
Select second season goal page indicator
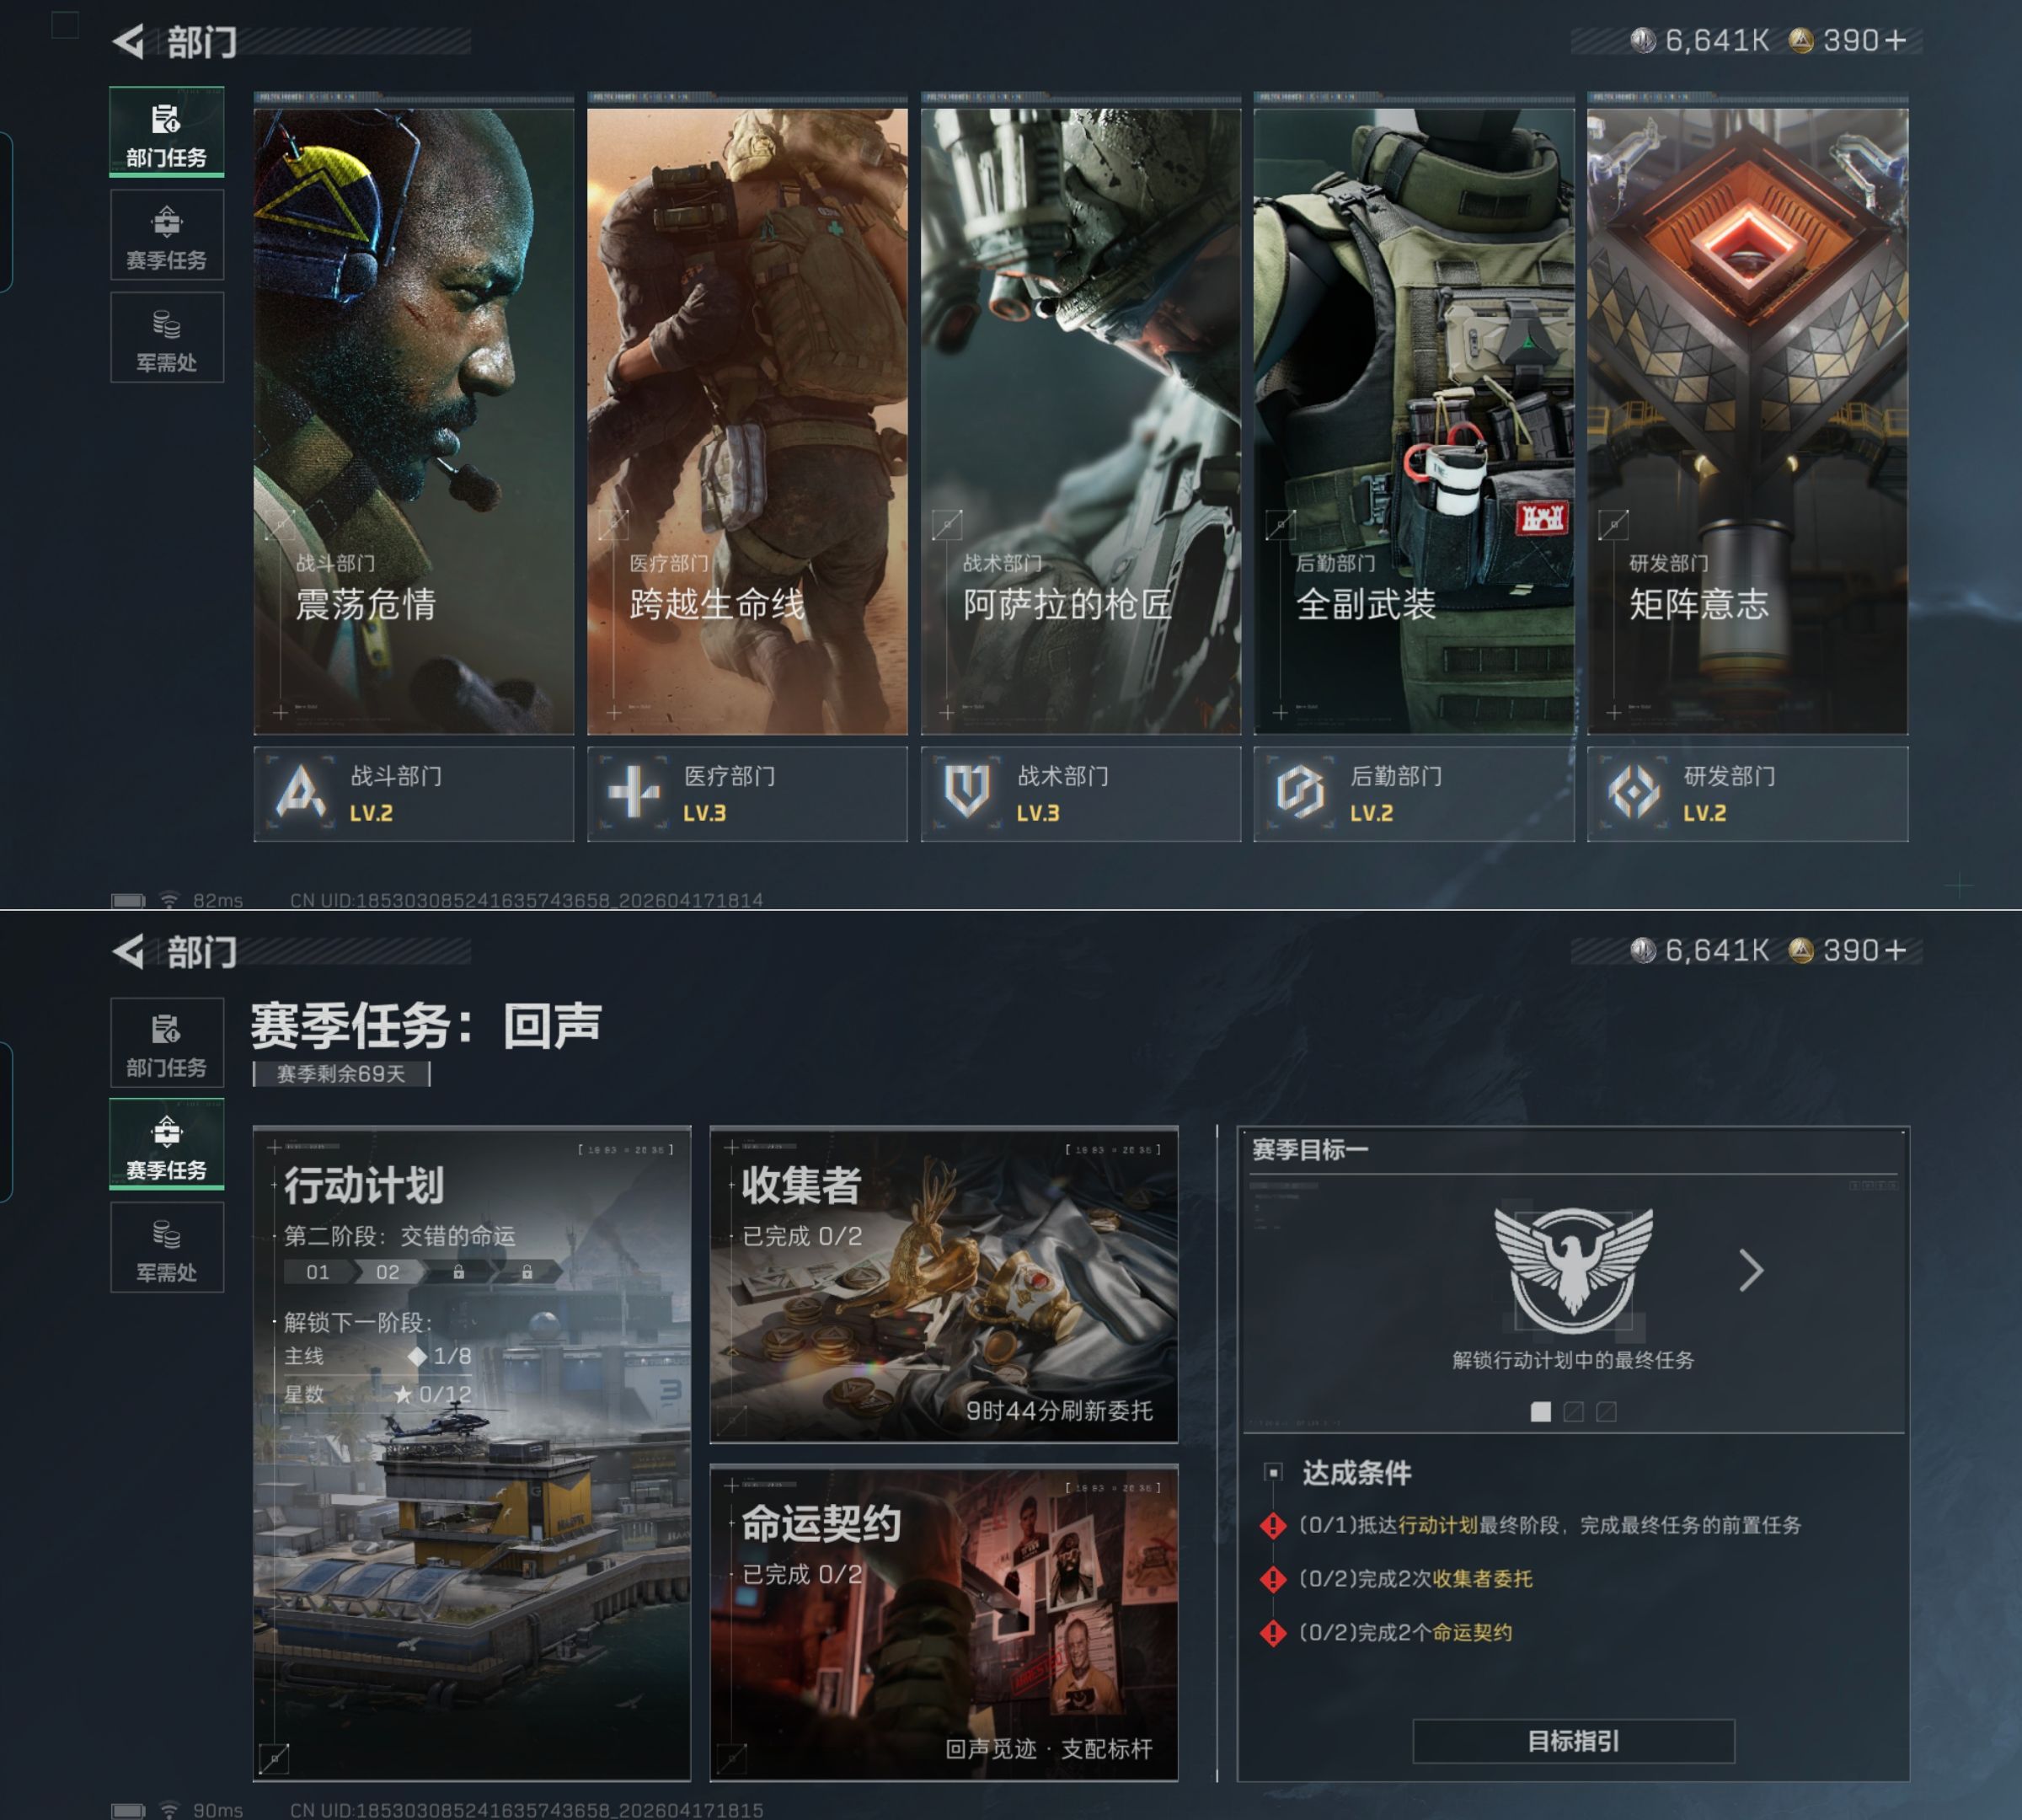(x=1573, y=1411)
